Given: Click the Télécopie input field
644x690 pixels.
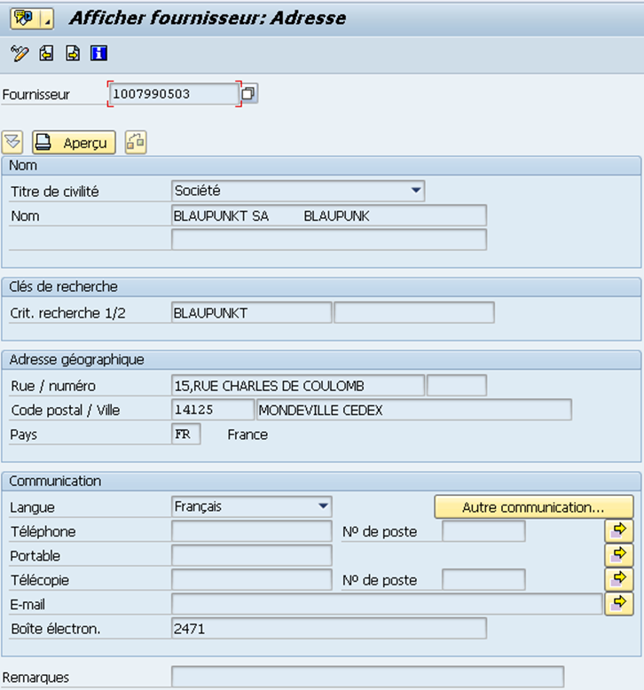Looking at the screenshot, I should pyautogui.click(x=251, y=580).
